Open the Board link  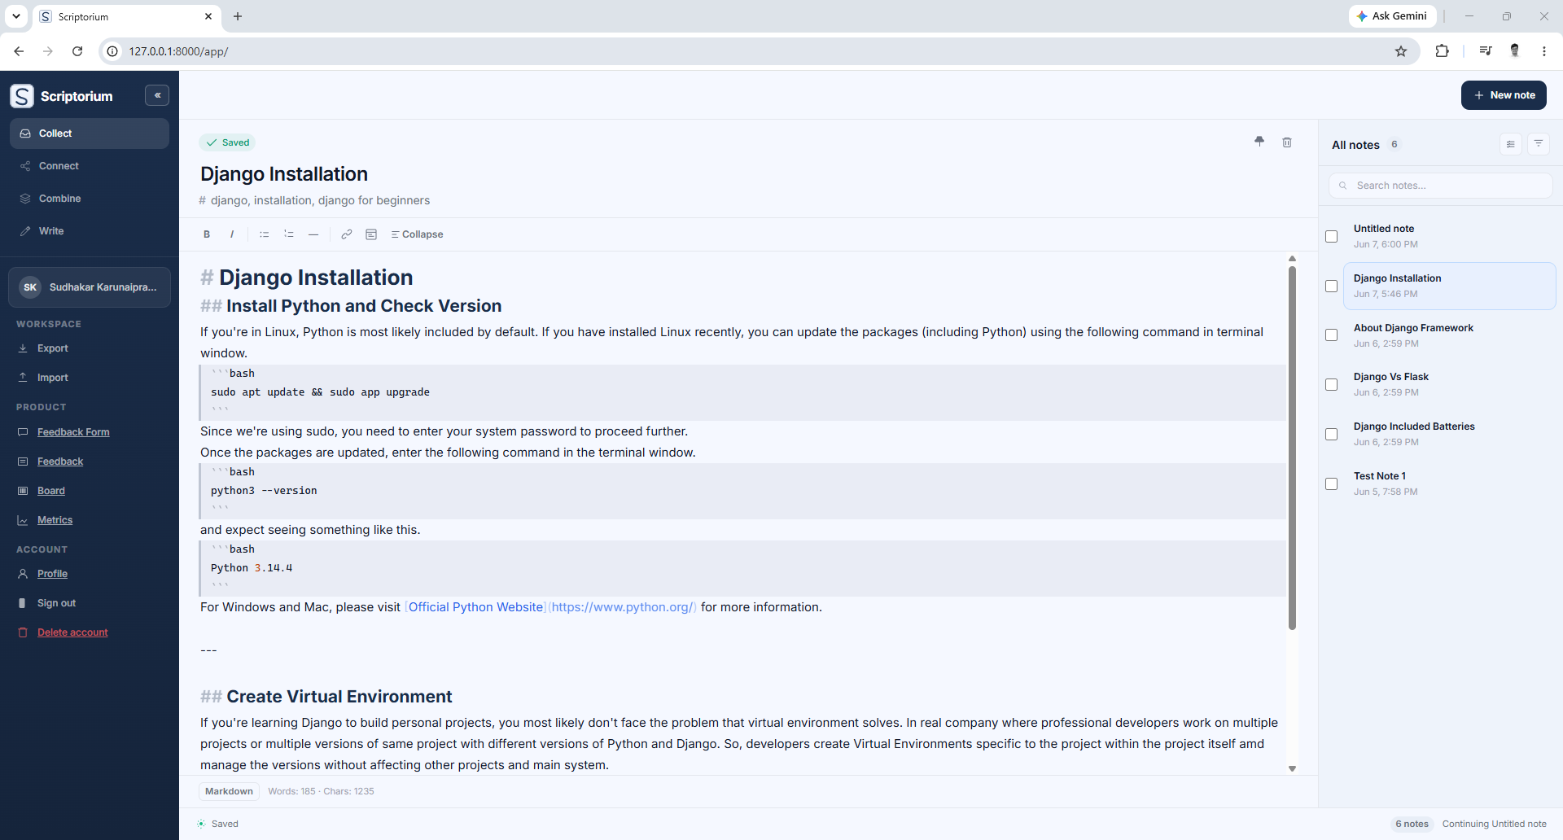click(51, 491)
